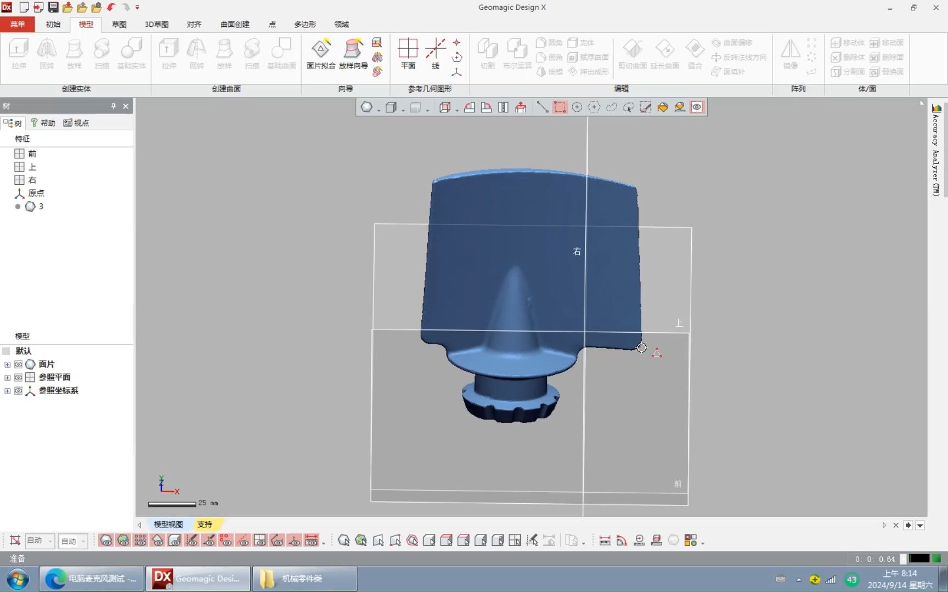
Task: Select feature 3 in the feature tree
Action: (38, 207)
